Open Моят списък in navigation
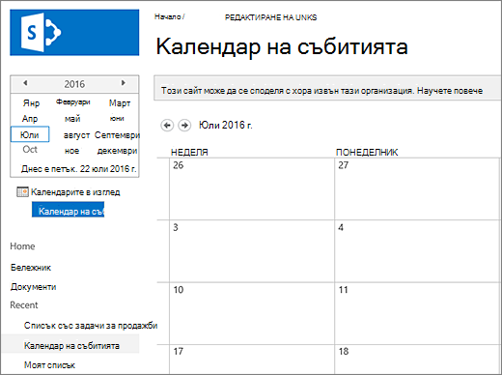 click(x=49, y=365)
